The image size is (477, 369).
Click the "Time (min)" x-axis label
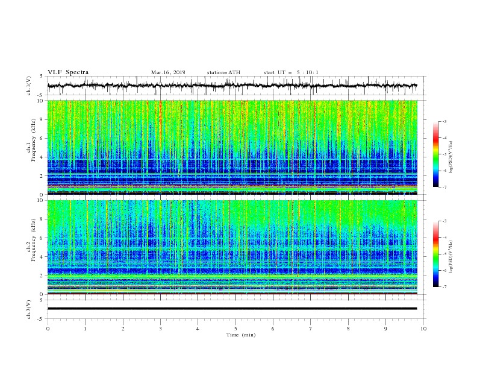241,335
